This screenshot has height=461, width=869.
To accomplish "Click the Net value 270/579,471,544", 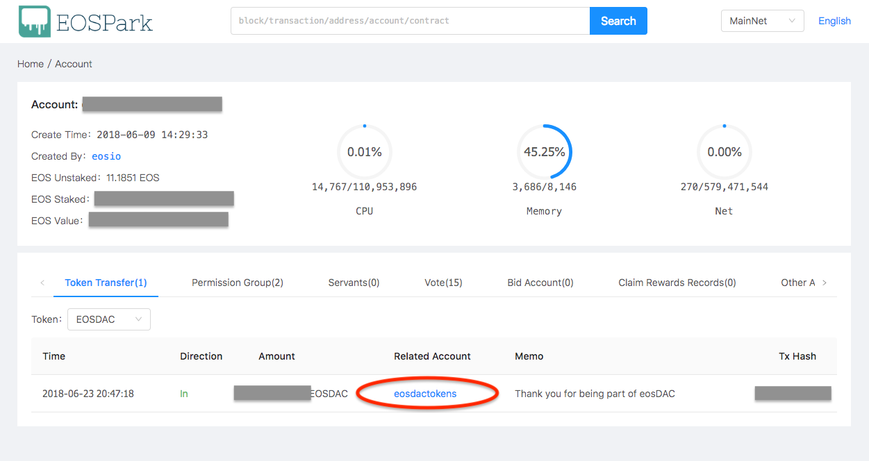I will [x=725, y=187].
